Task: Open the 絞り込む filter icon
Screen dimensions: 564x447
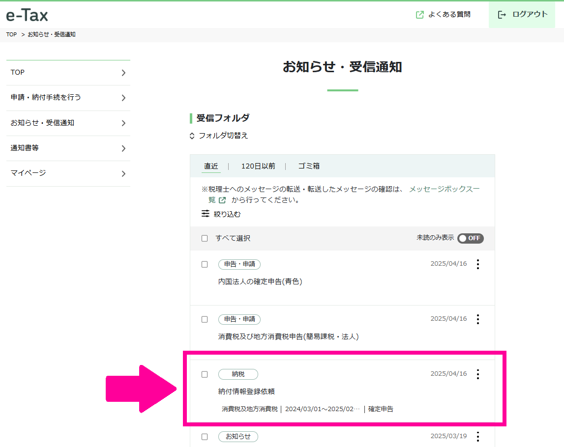Action: click(x=205, y=214)
